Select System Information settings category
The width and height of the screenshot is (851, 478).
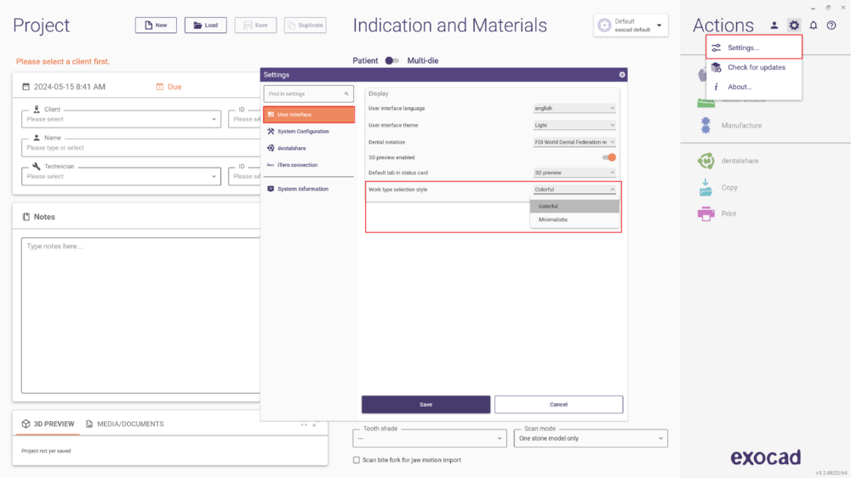(x=309, y=189)
